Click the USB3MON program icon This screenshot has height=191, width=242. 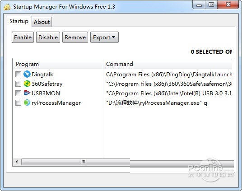tap(27, 93)
